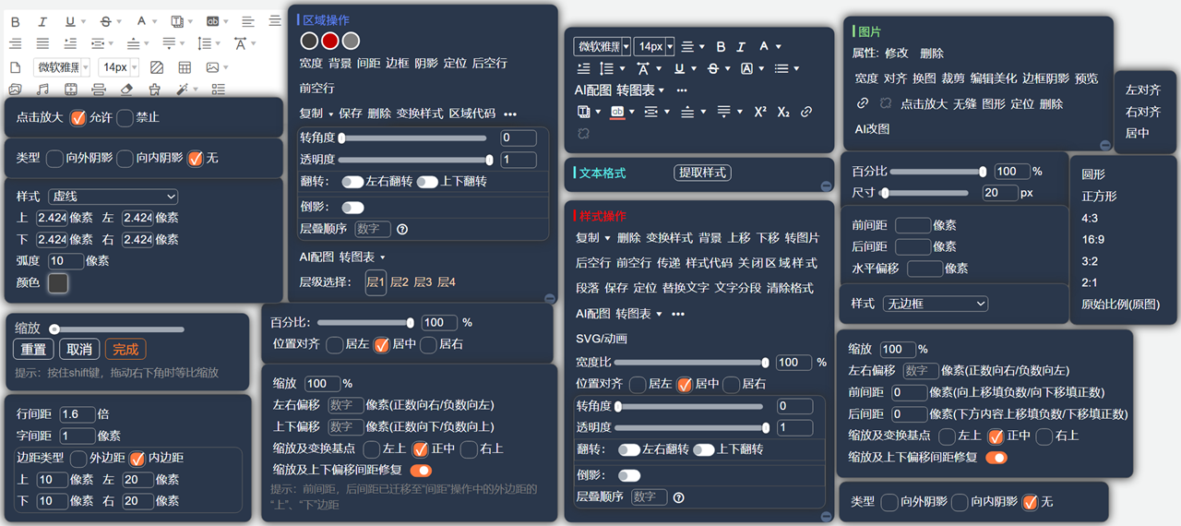
Task: Select the eraser clear-format icon
Action: click(126, 90)
